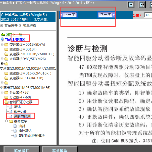Viewport: 152px width, 152px height.
Task: Click folder icon of 变速器(ZM001BF)
Action: click(x=6, y=49)
